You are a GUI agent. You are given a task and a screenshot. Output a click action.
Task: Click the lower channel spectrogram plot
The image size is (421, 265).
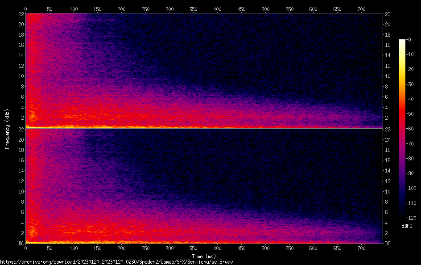204,186
